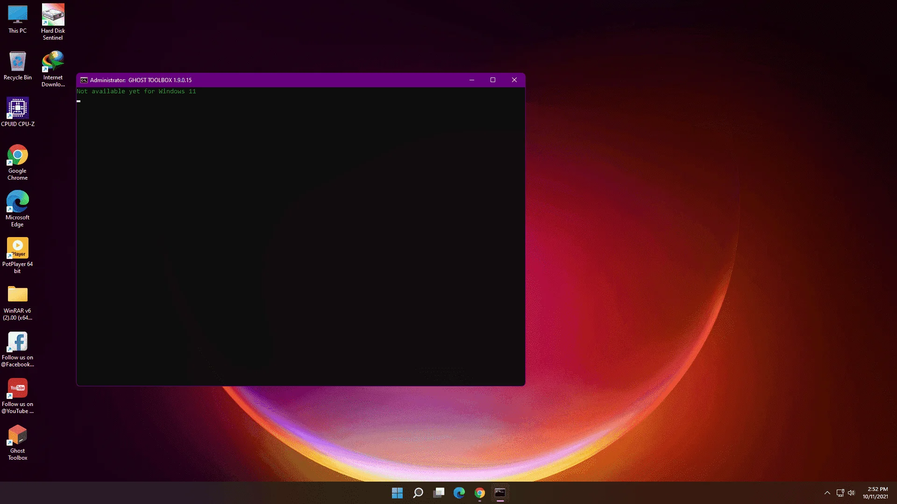Viewport: 897px width, 504px height.
Task: Open taskbar Search
Action: (418, 493)
